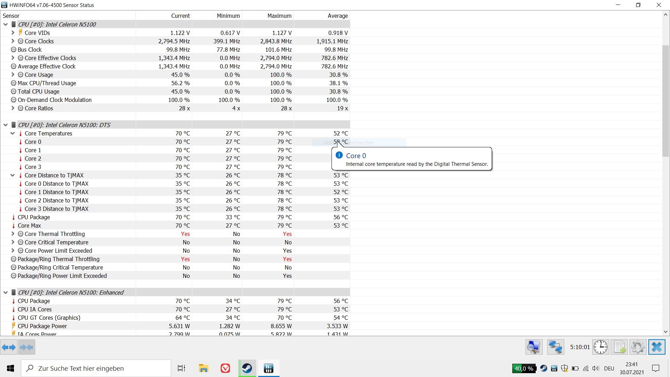Click the Maximum column header

click(268, 16)
